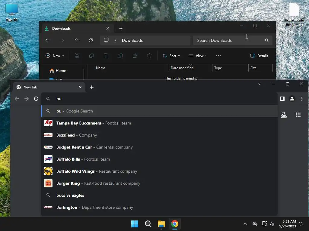Click the Search Downloads field
Viewport: 309px width, 231px height.
233,40
